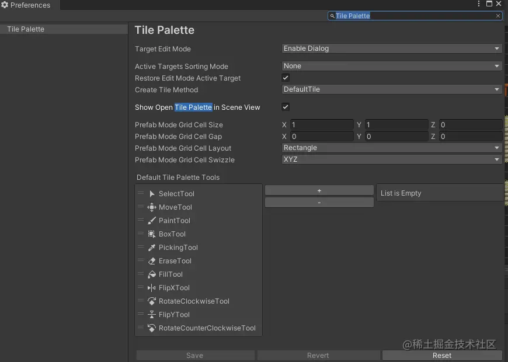Click the List is Empty text
The width and height of the screenshot is (508, 362).
(x=401, y=193)
